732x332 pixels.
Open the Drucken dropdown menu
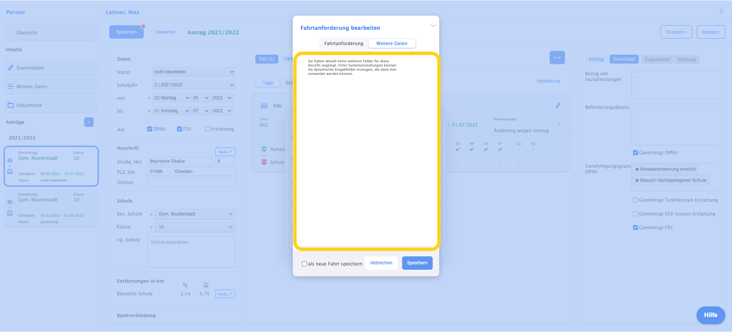coord(676,32)
